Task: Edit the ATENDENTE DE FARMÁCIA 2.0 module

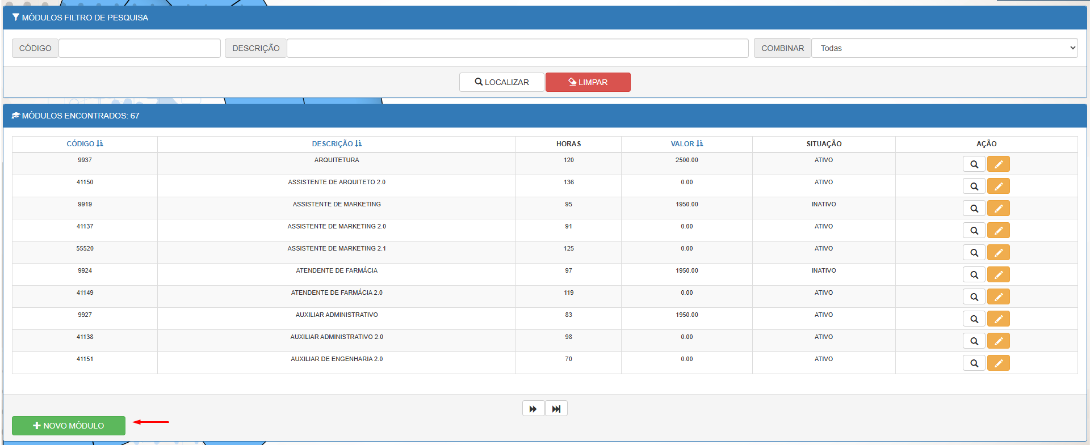Action: pyautogui.click(x=998, y=297)
